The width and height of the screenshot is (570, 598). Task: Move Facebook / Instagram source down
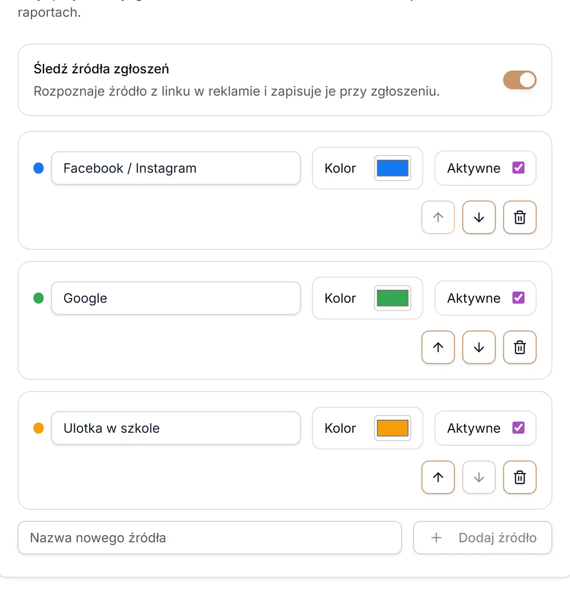(479, 217)
